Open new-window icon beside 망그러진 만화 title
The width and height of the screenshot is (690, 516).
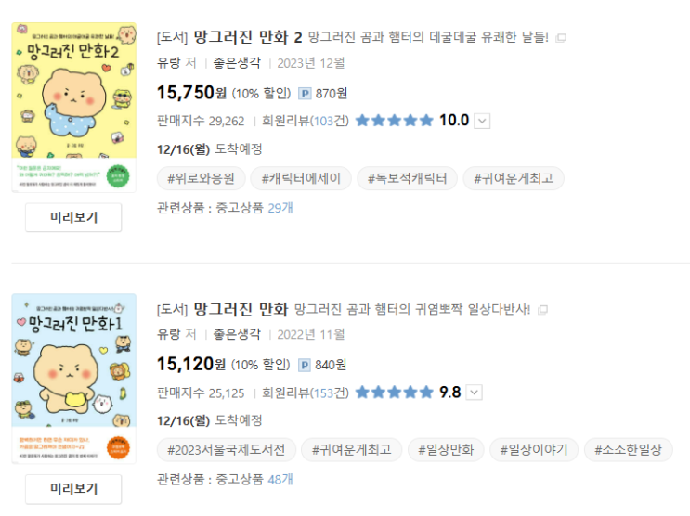[x=543, y=309]
